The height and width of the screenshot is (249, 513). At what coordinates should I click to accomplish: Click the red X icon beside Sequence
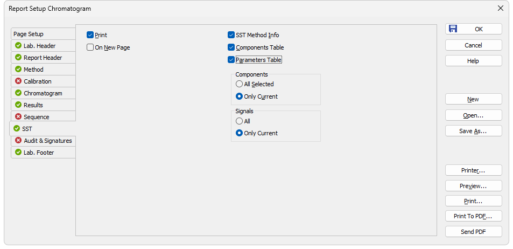(x=18, y=116)
